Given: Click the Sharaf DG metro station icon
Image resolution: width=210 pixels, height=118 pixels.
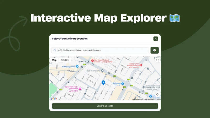Looking at the screenshot, I should (x=88, y=62).
